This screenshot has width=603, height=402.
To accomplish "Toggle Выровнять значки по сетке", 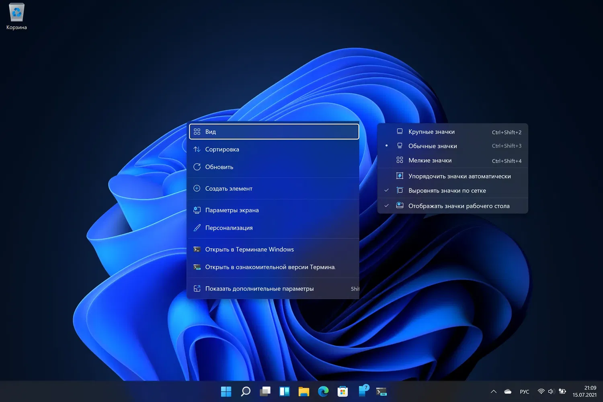I will pyautogui.click(x=447, y=191).
